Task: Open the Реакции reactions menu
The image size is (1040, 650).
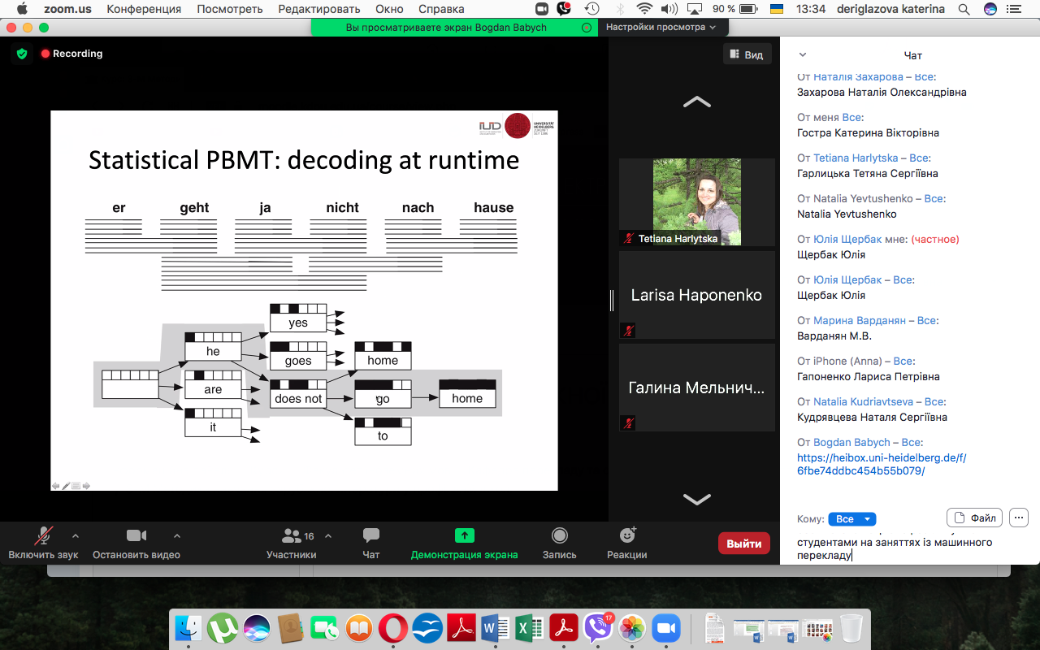Action: point(626,543)
